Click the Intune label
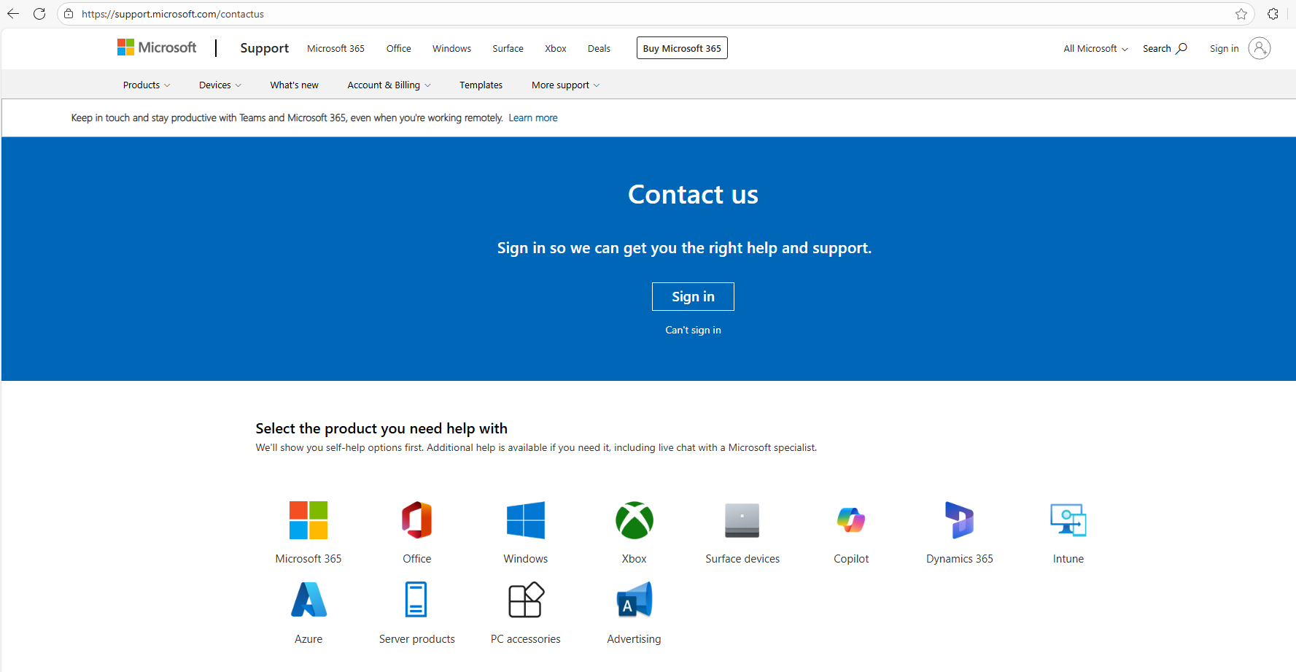The width and height of the screenshot is (1296, 672). tap(1068, 559)
